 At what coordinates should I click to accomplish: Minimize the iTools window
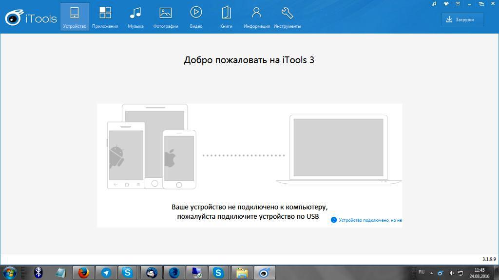click(x=469, y=4)
